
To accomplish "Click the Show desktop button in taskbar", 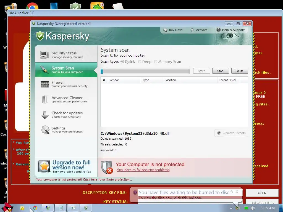I will point(281,208).
